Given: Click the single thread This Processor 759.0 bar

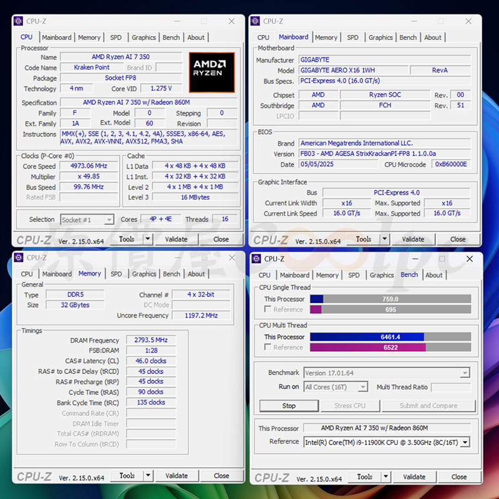Looking at the screenshot, I should (390, 299).
